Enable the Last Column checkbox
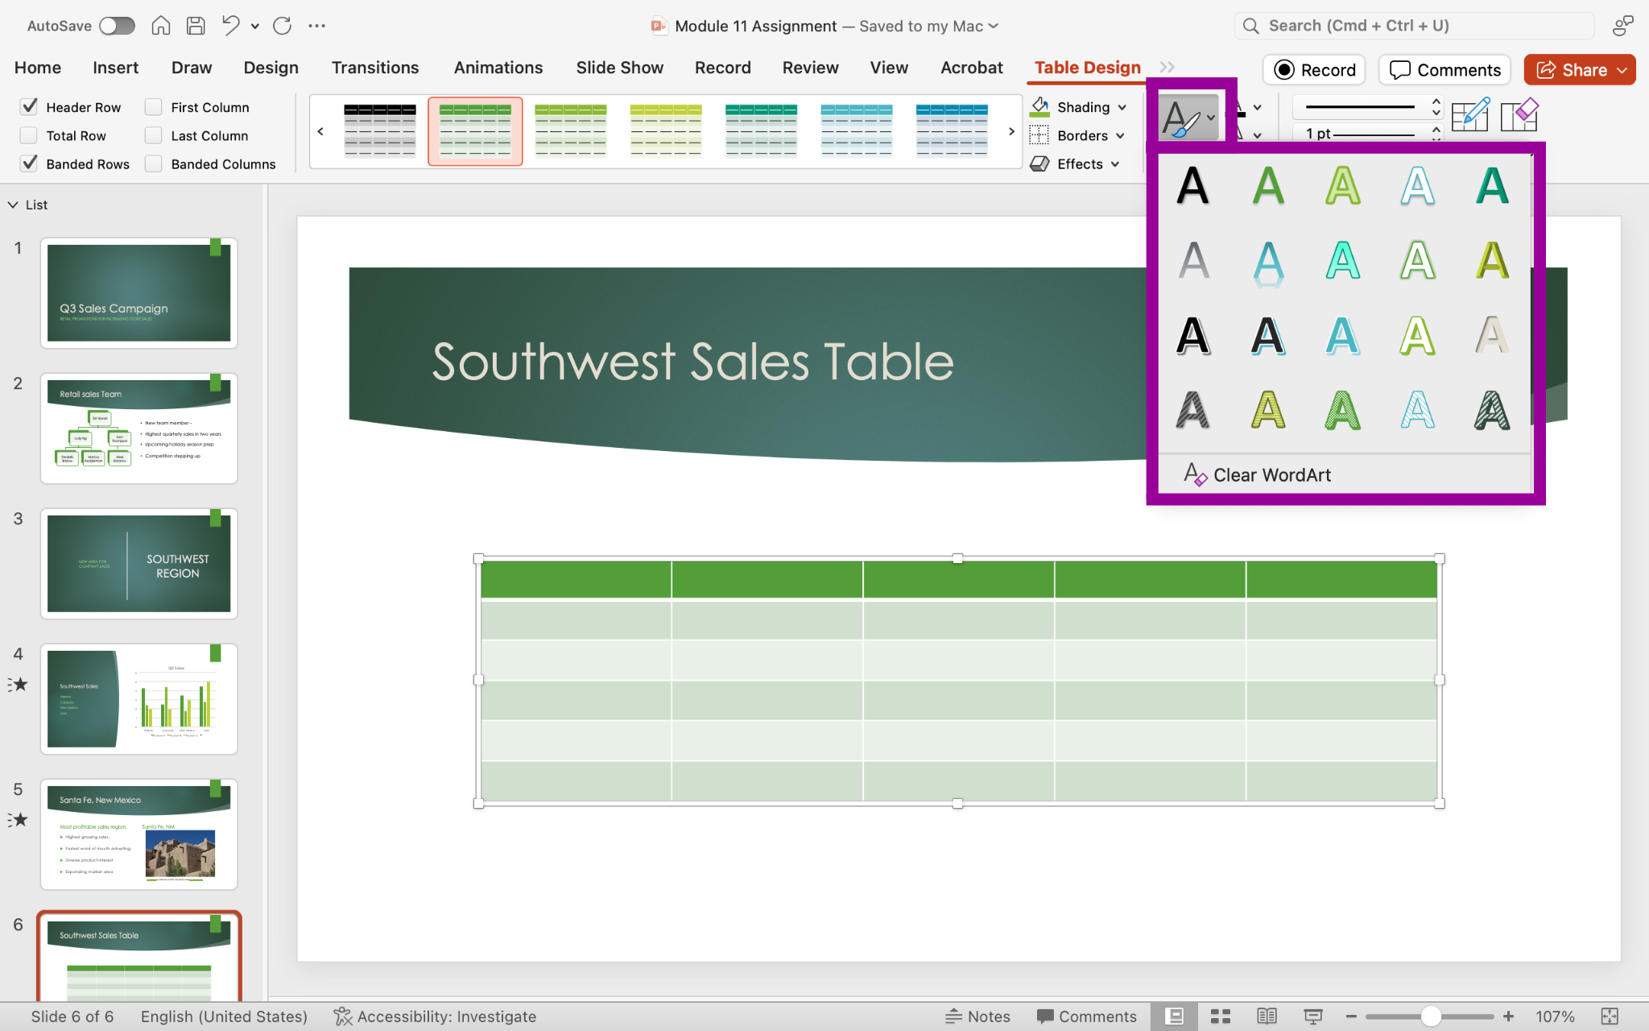Screen dimensions: 1649x1031 coord(154,135)
